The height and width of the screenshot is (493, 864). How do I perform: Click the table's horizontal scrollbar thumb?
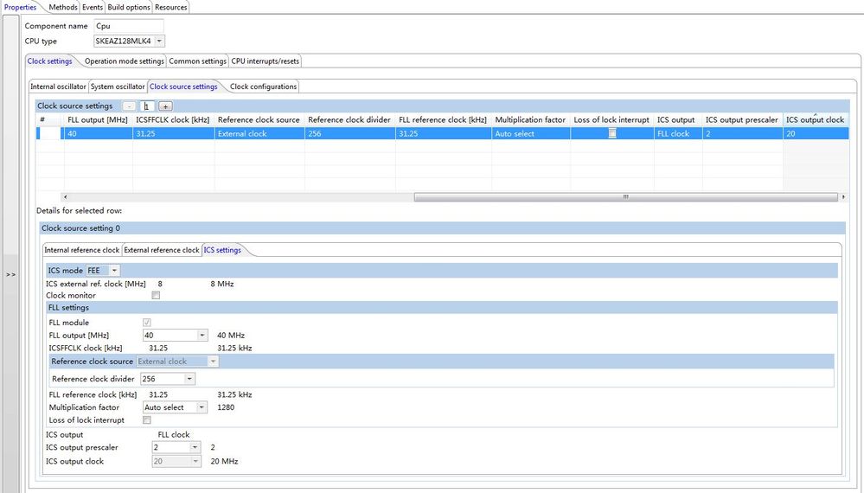click(625, 196)
